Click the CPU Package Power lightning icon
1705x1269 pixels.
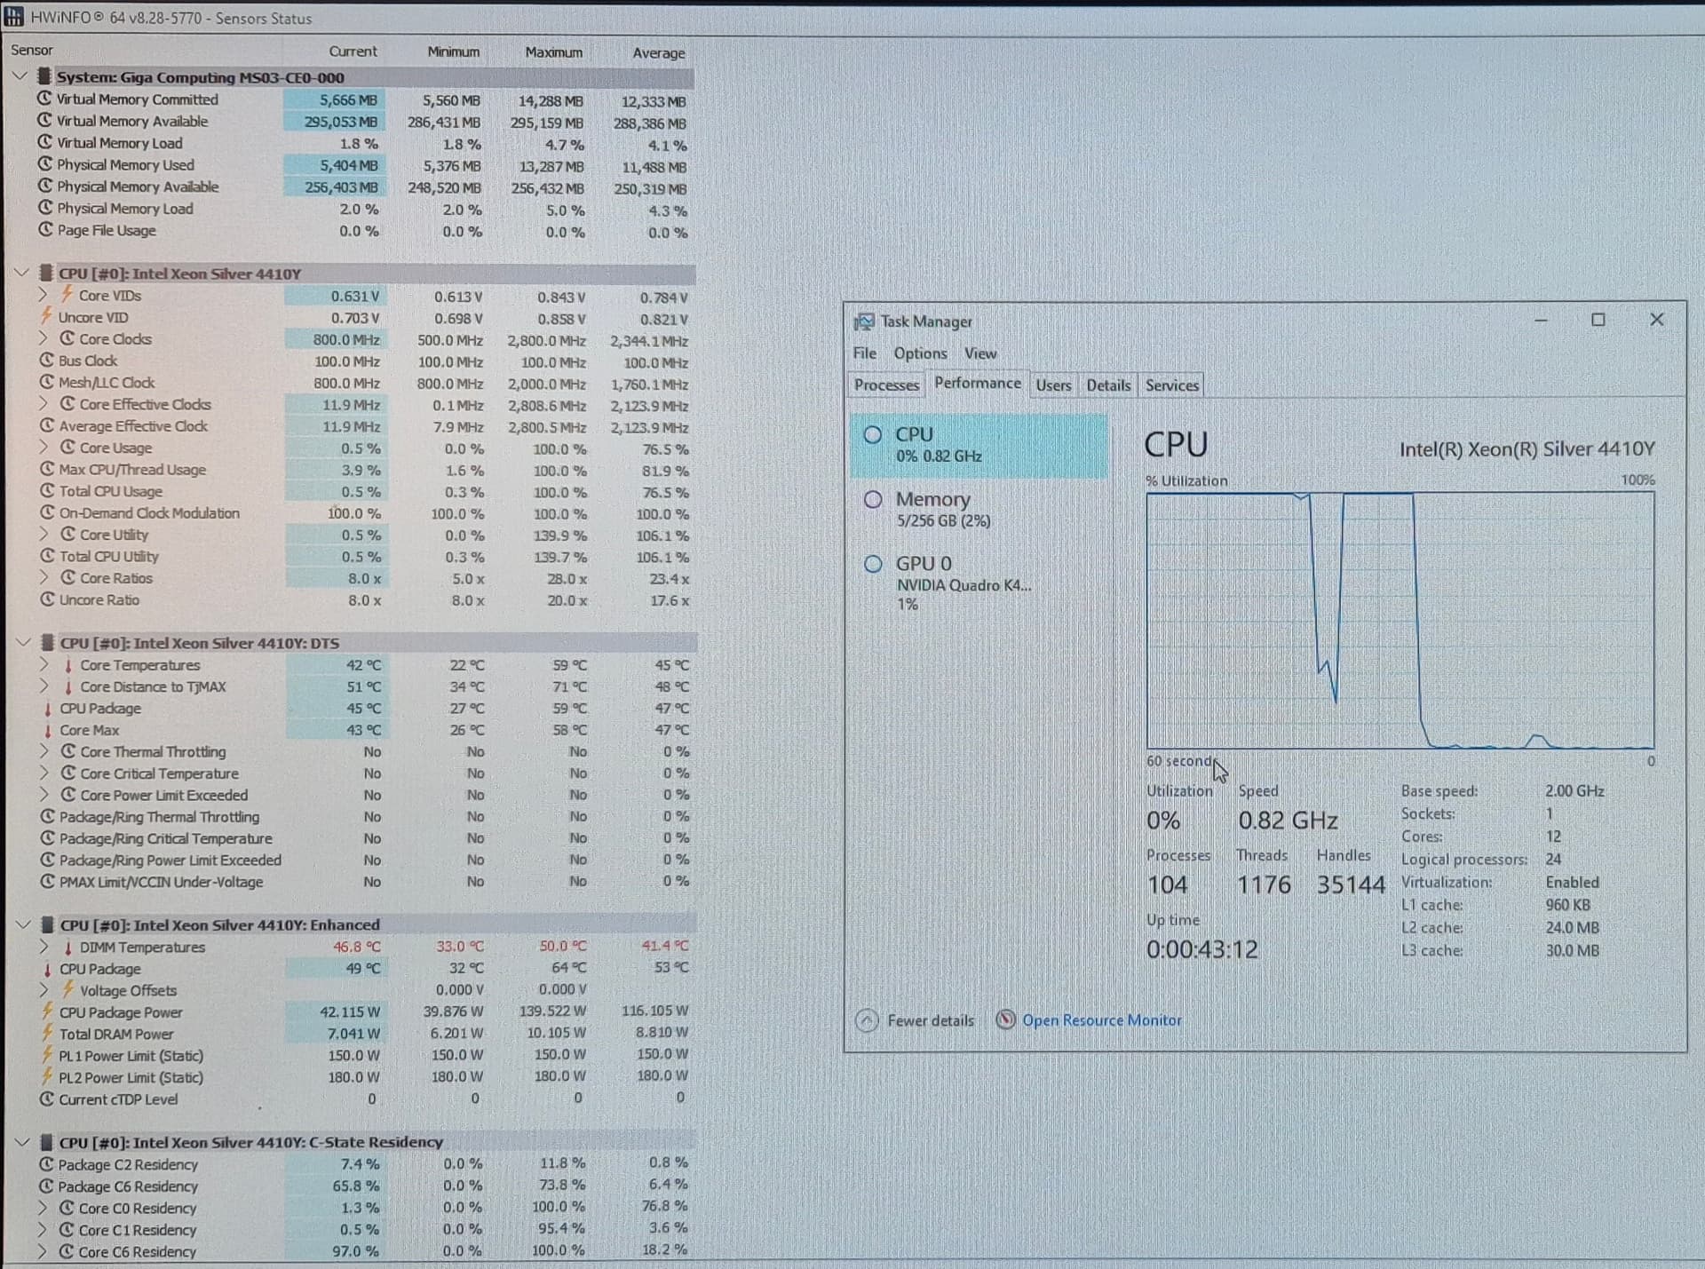click(x=47, y=1011)
